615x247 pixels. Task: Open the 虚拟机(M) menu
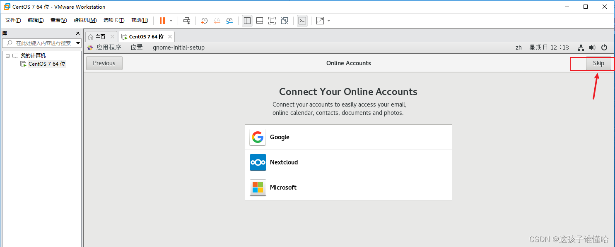tap(85, 20)
